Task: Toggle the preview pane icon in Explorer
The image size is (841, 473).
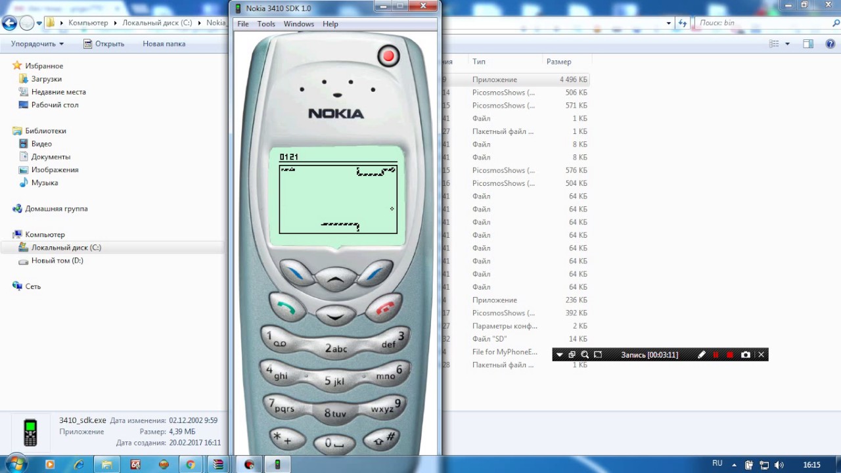Action: (809, 44)
